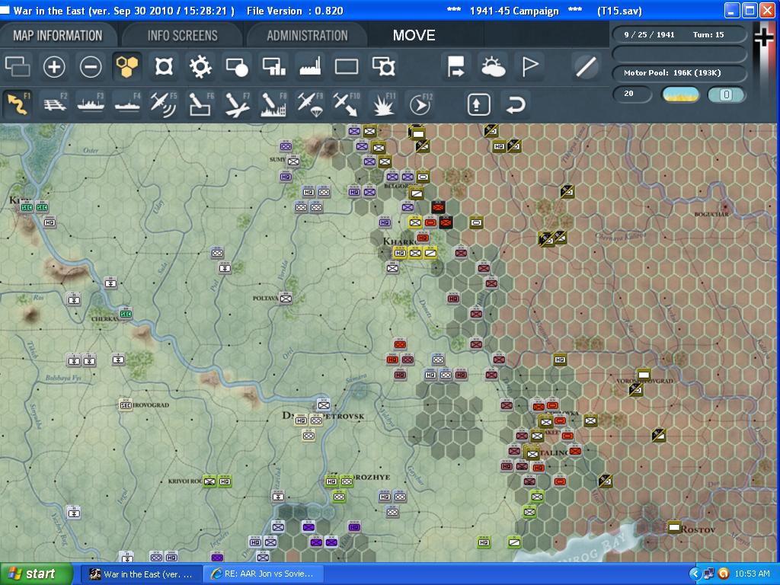
Task: Toggle the yellow hex grid overlay button
Action: [x=127, y=66]
